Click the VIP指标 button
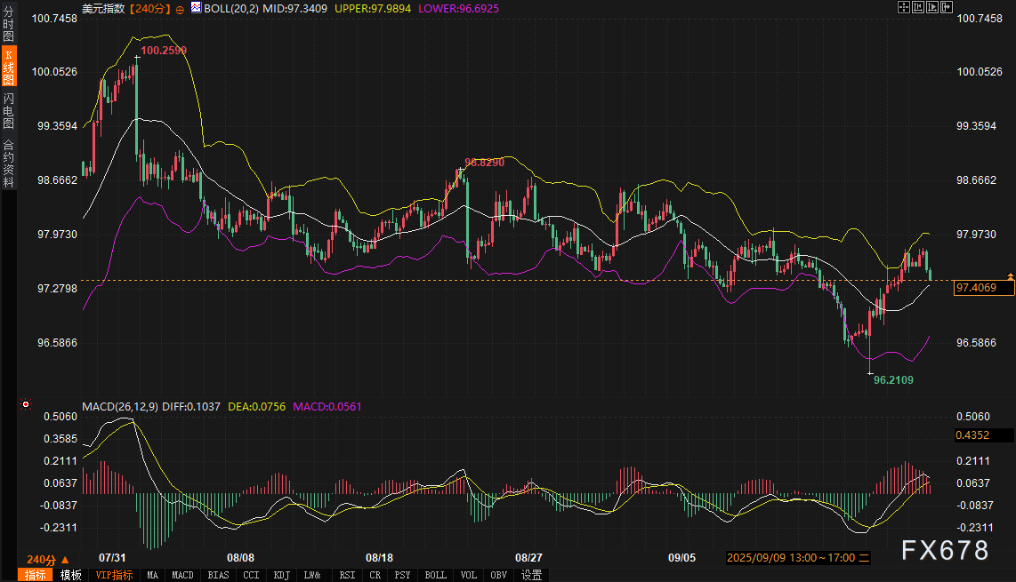1016x582 pixels. (114, 575)
